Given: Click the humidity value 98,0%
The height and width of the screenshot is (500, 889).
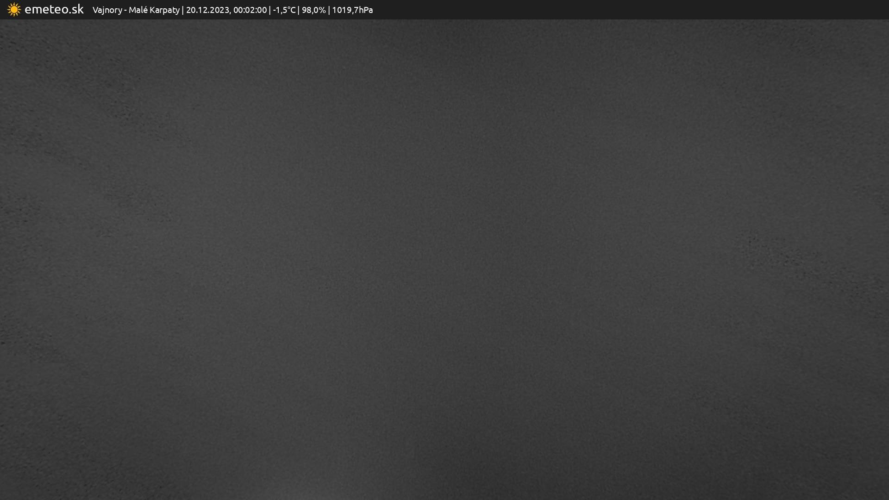Looking at the screenshot, I should 313,10.
